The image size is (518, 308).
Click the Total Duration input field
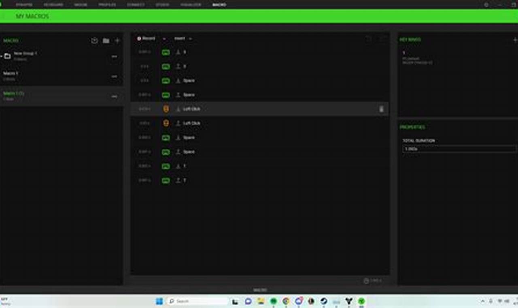point(459,149)
